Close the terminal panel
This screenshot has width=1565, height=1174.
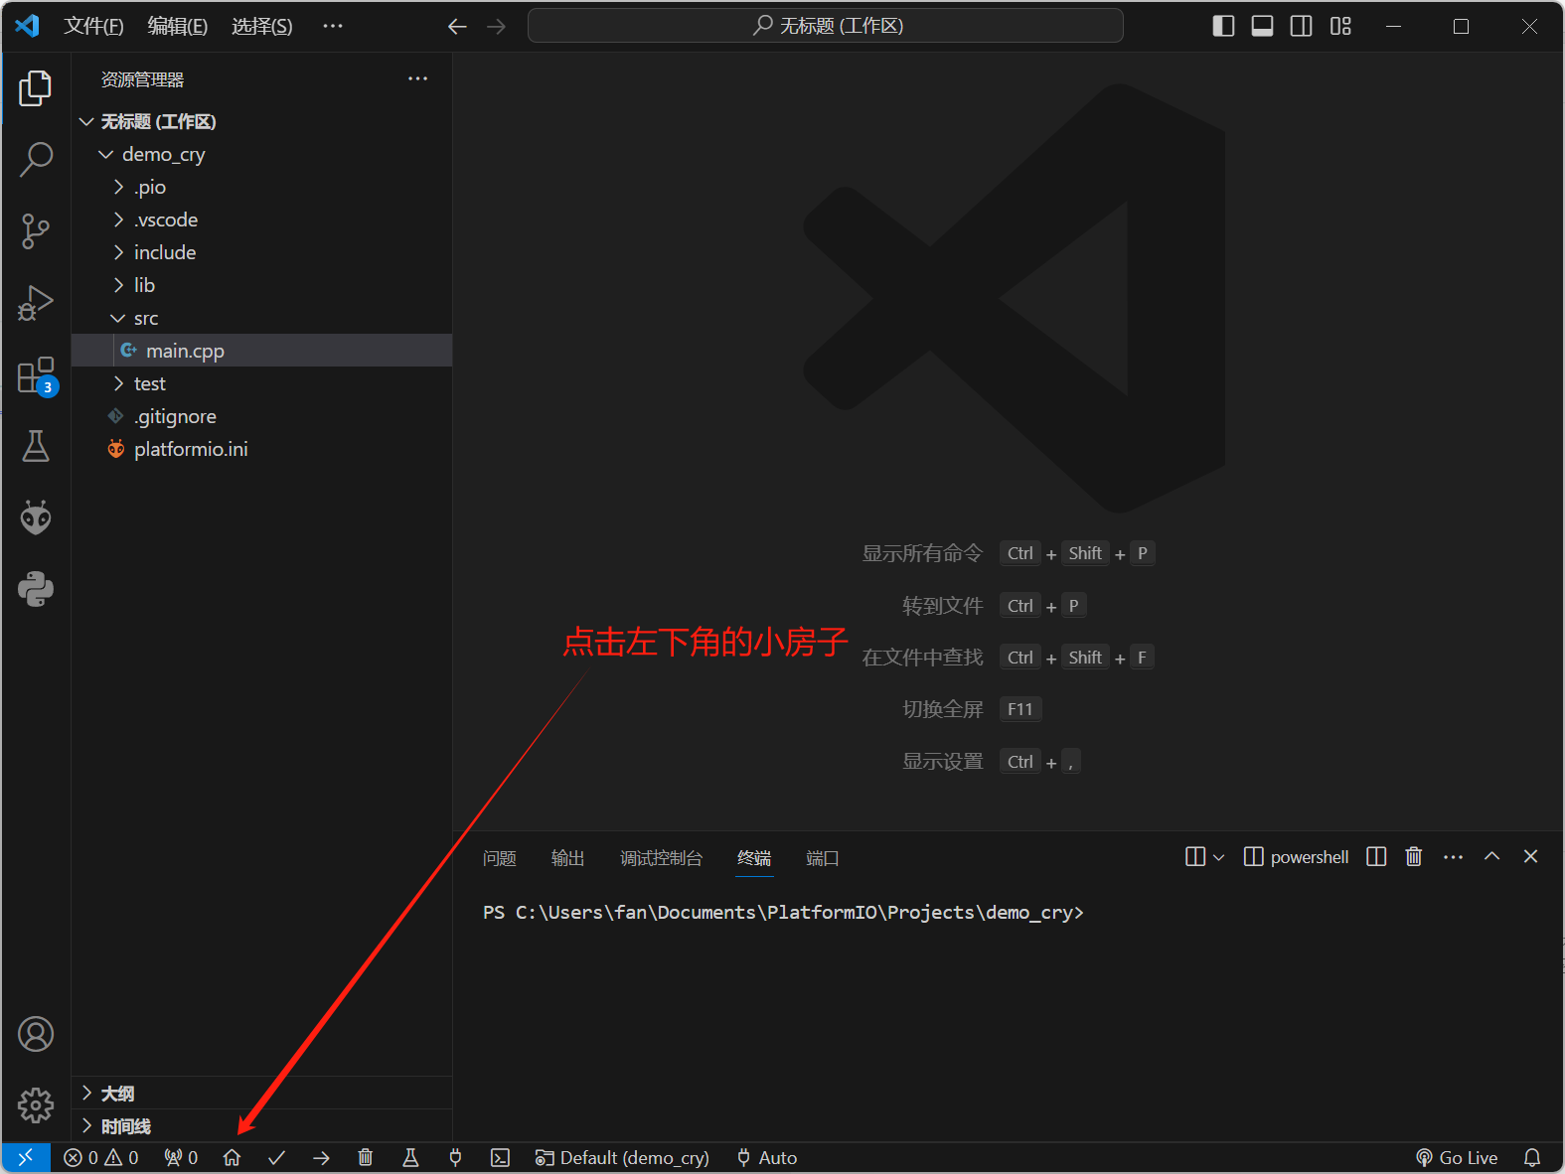click(1530, 856)
